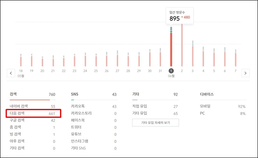Screen dimensions: 258x158
Task: Click the 기타 검색 row
Action: click(x=33, y=148)
